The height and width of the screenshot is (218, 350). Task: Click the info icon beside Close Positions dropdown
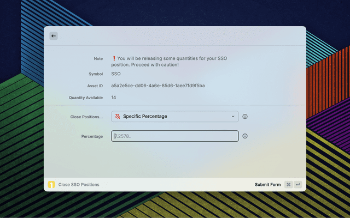pyautogui.click(x=245, y=117)
